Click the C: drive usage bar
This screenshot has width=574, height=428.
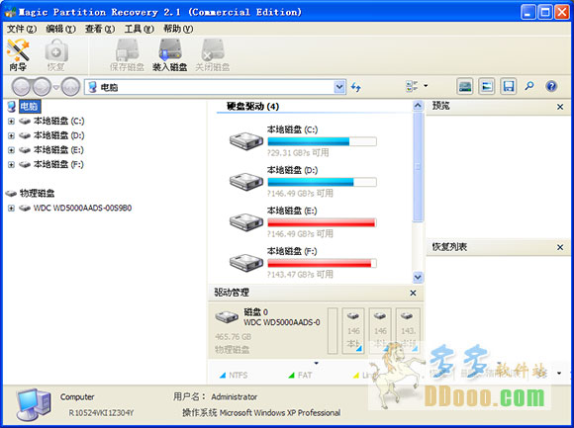tap(322, 141)
